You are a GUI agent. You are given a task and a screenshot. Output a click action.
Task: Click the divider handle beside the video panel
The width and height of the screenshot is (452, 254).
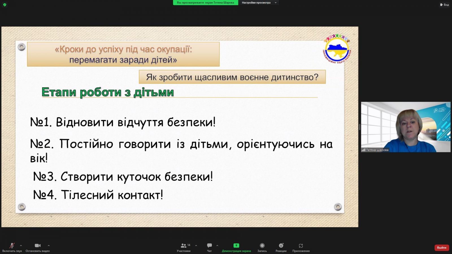(360, 127)
